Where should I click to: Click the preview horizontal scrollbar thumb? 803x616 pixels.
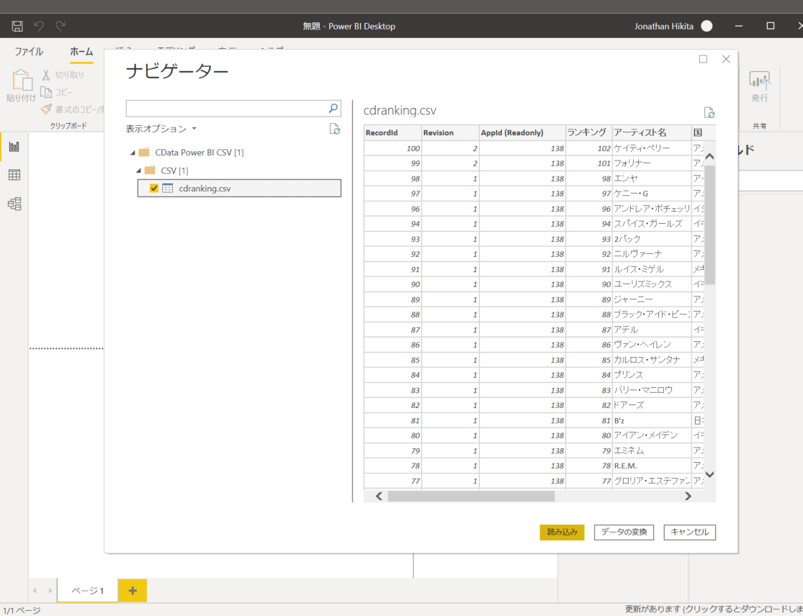pos(471,496)
